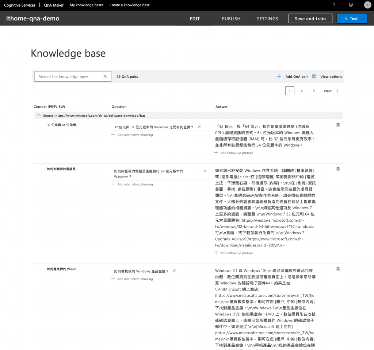Add alternative phrasing to 32 位元 question
The image size is (374, 350).
(x=132, y=135)
